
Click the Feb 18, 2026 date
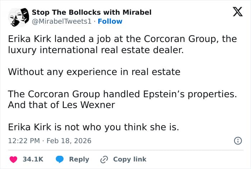click(69, 141)
